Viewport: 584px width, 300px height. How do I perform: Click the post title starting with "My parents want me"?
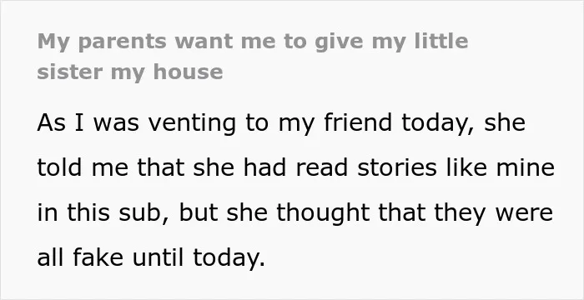tap(253, 57)
